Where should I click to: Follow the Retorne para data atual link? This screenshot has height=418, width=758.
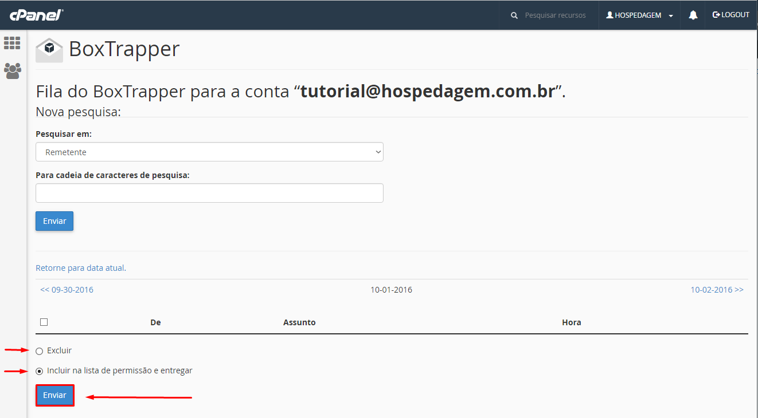point(81,268)
